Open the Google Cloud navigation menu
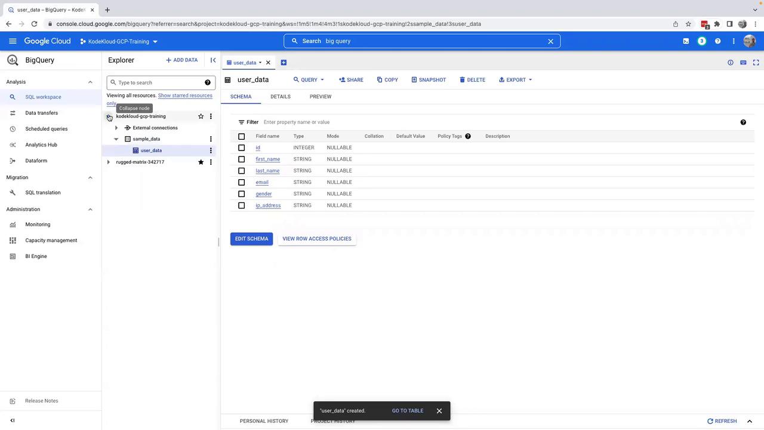The width and height of the screenshot is (764, 430). [13, 41]
